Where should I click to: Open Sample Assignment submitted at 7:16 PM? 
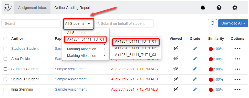pyautogui.click(x=71, y=79)
